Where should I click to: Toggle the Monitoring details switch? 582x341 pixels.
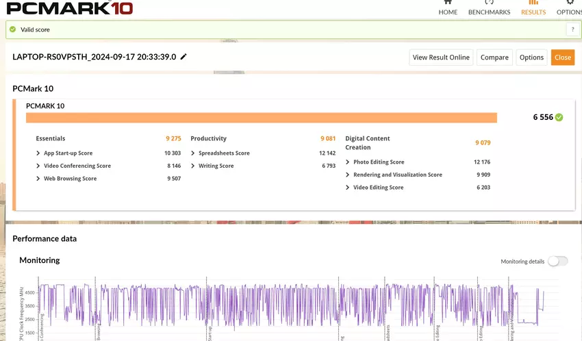coord(557,261)
